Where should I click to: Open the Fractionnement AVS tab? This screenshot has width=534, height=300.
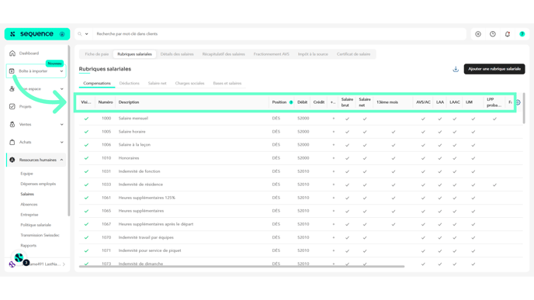(x=272, y=54)
